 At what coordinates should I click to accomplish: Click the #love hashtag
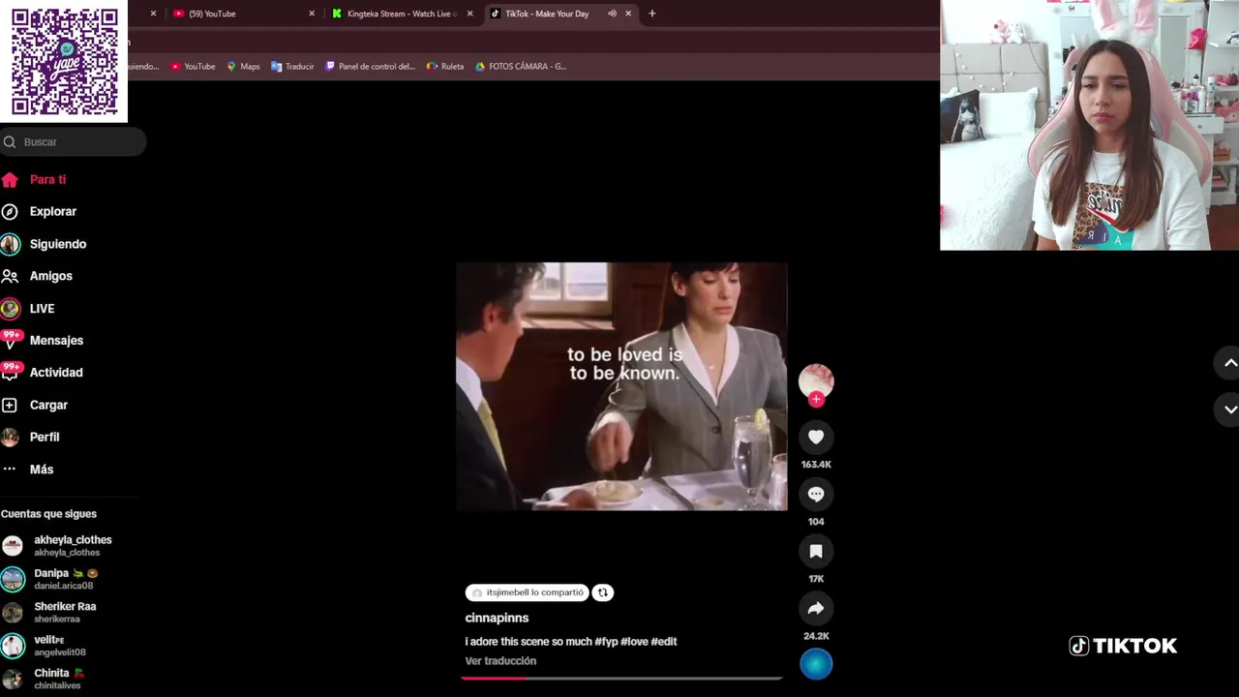634,642
